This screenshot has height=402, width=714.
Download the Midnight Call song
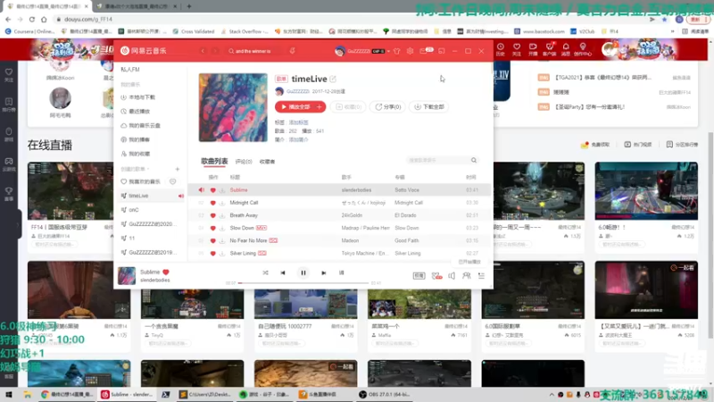point(222,203)
